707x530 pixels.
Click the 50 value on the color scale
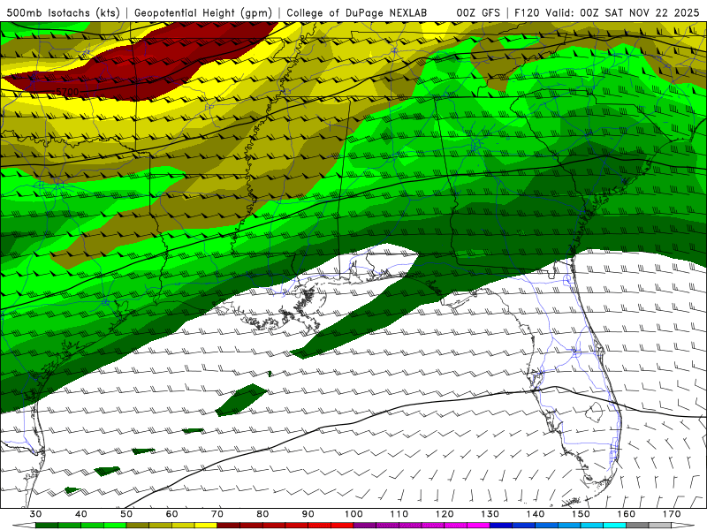126,514
